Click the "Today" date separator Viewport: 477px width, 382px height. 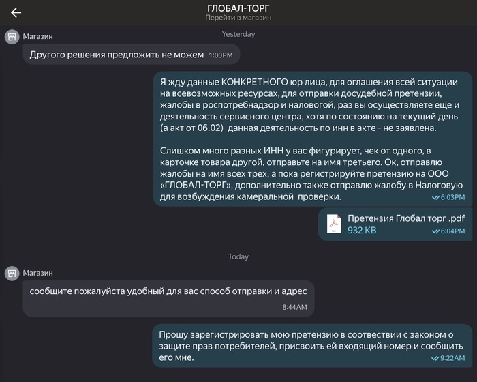[x=238, y=256]
